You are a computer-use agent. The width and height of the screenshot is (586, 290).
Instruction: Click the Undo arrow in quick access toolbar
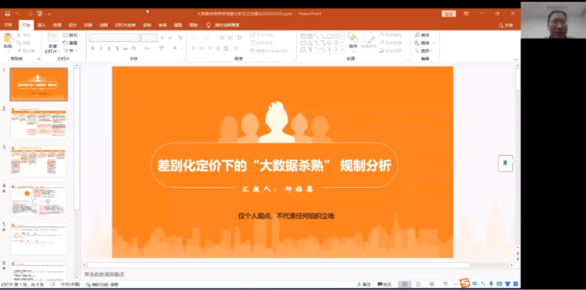pos(17,14)
